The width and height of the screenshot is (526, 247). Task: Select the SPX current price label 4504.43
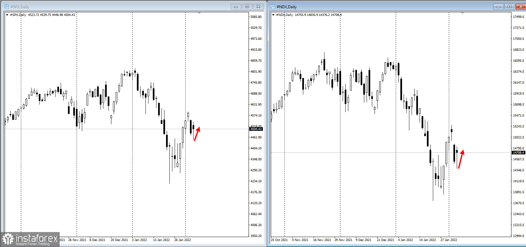tap(256, 129)
